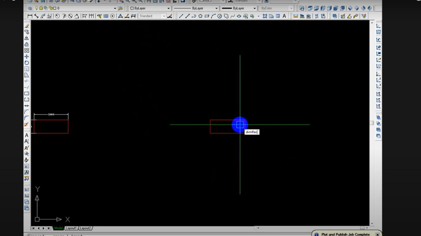421x236 pixels.
Task: Switch to Top view icon
Action: 309,8
